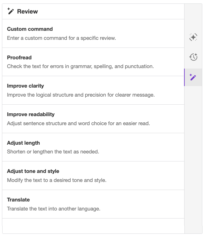The image size is (205, 236).
Task: Click the active tab indicator bar
Action: click(185, 77)
